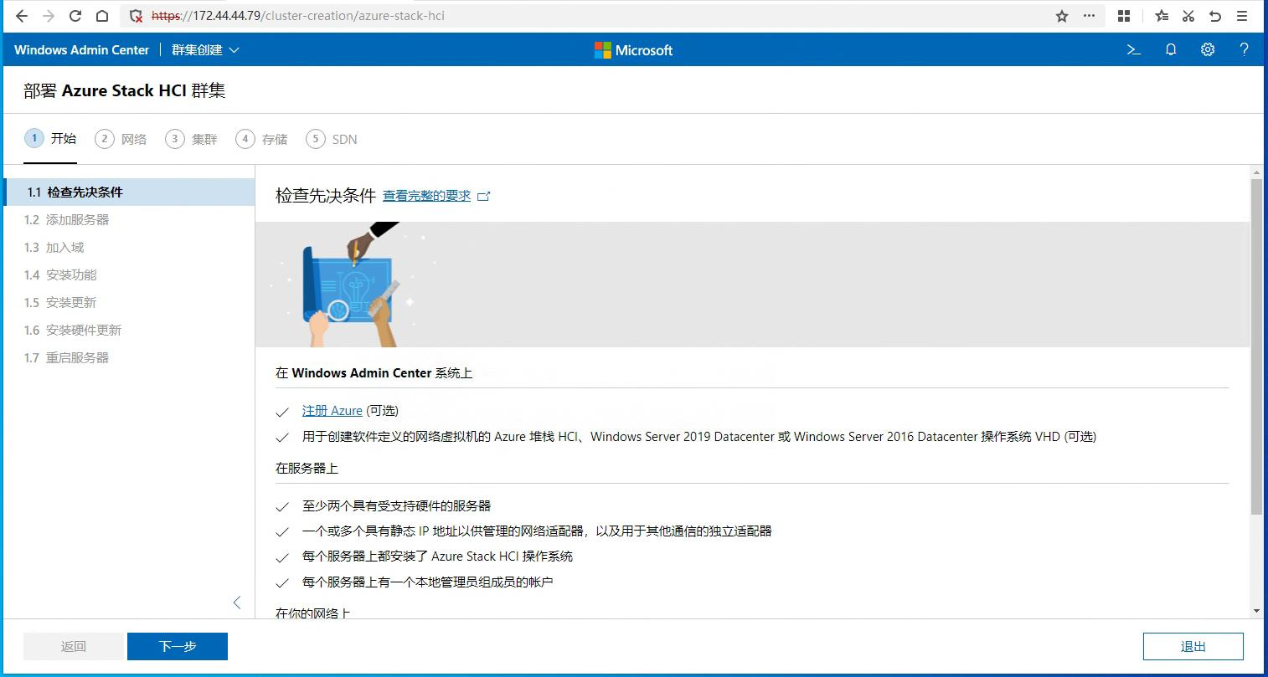Select 1.7 重启服务器 in the sidebar
1268x677 pixels.
pos(129,357)
